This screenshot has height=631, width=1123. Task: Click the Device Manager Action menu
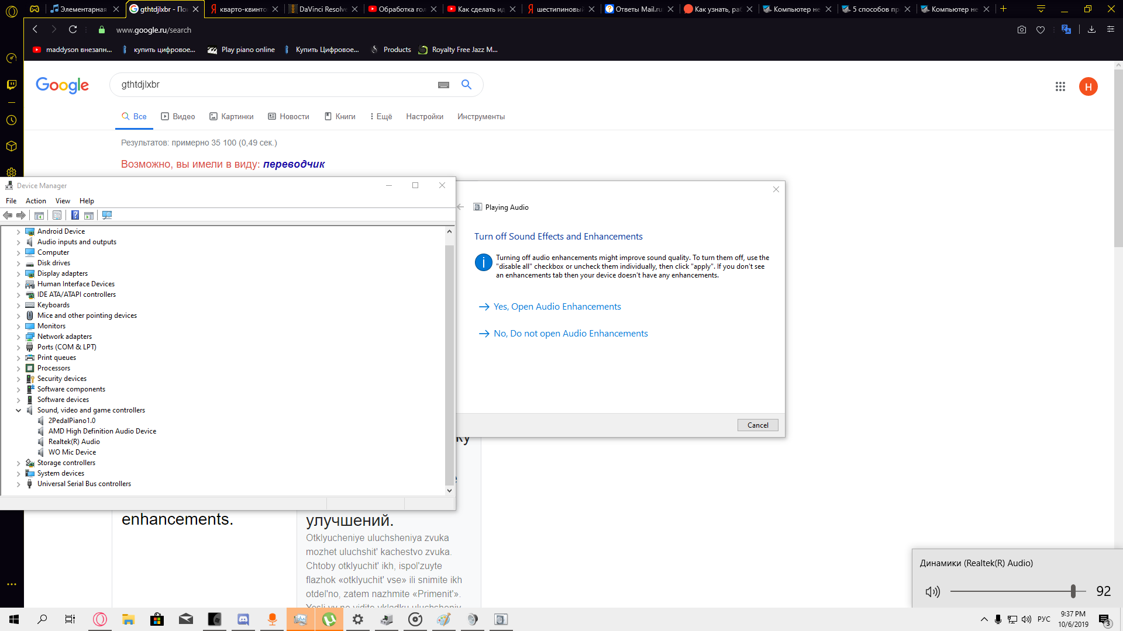coord(36,200)
